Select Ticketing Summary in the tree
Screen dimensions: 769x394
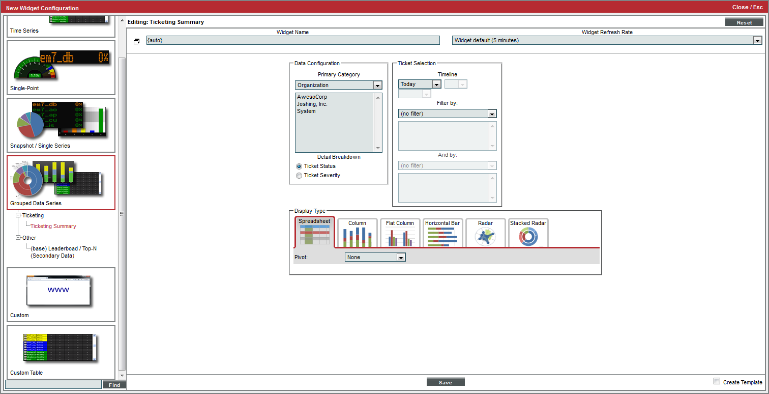tap(53, 227)
